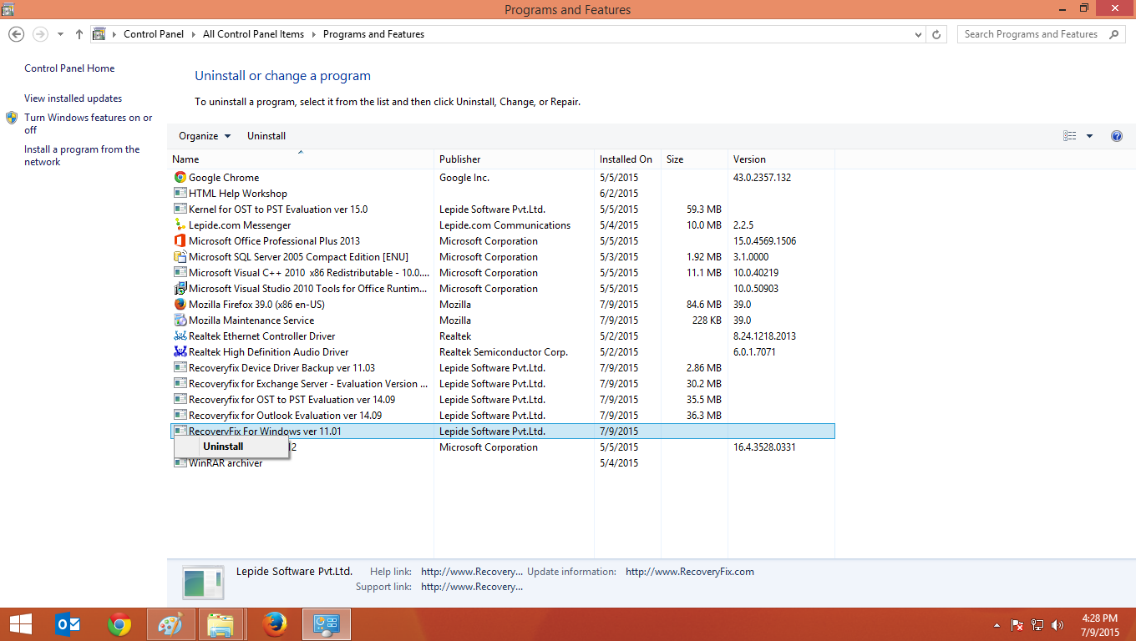The image size is (1136, 641).
Task: Select Recoveryfix for Outlook Evaluation ver 14.09
Action: point(285,416)
